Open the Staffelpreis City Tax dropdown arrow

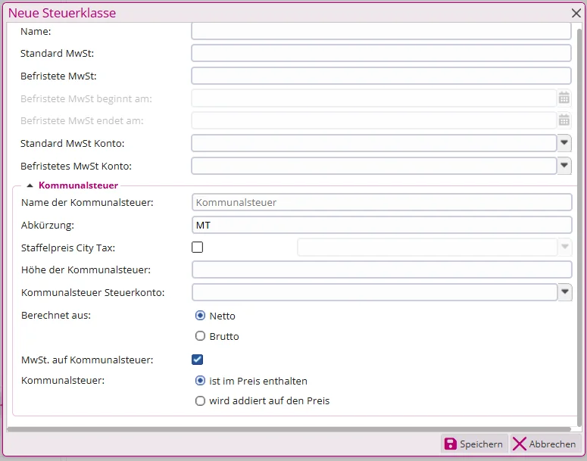pyautogui.click(x=565, y=247)
